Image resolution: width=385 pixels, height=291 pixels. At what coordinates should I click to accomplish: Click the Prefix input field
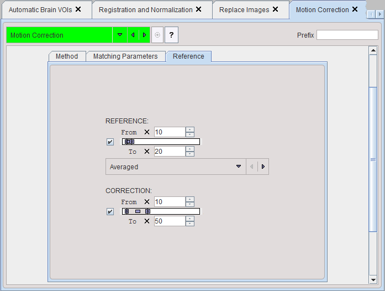[347, 35]
